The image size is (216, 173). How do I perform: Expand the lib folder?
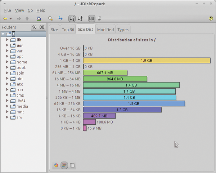tap(7, 40)
